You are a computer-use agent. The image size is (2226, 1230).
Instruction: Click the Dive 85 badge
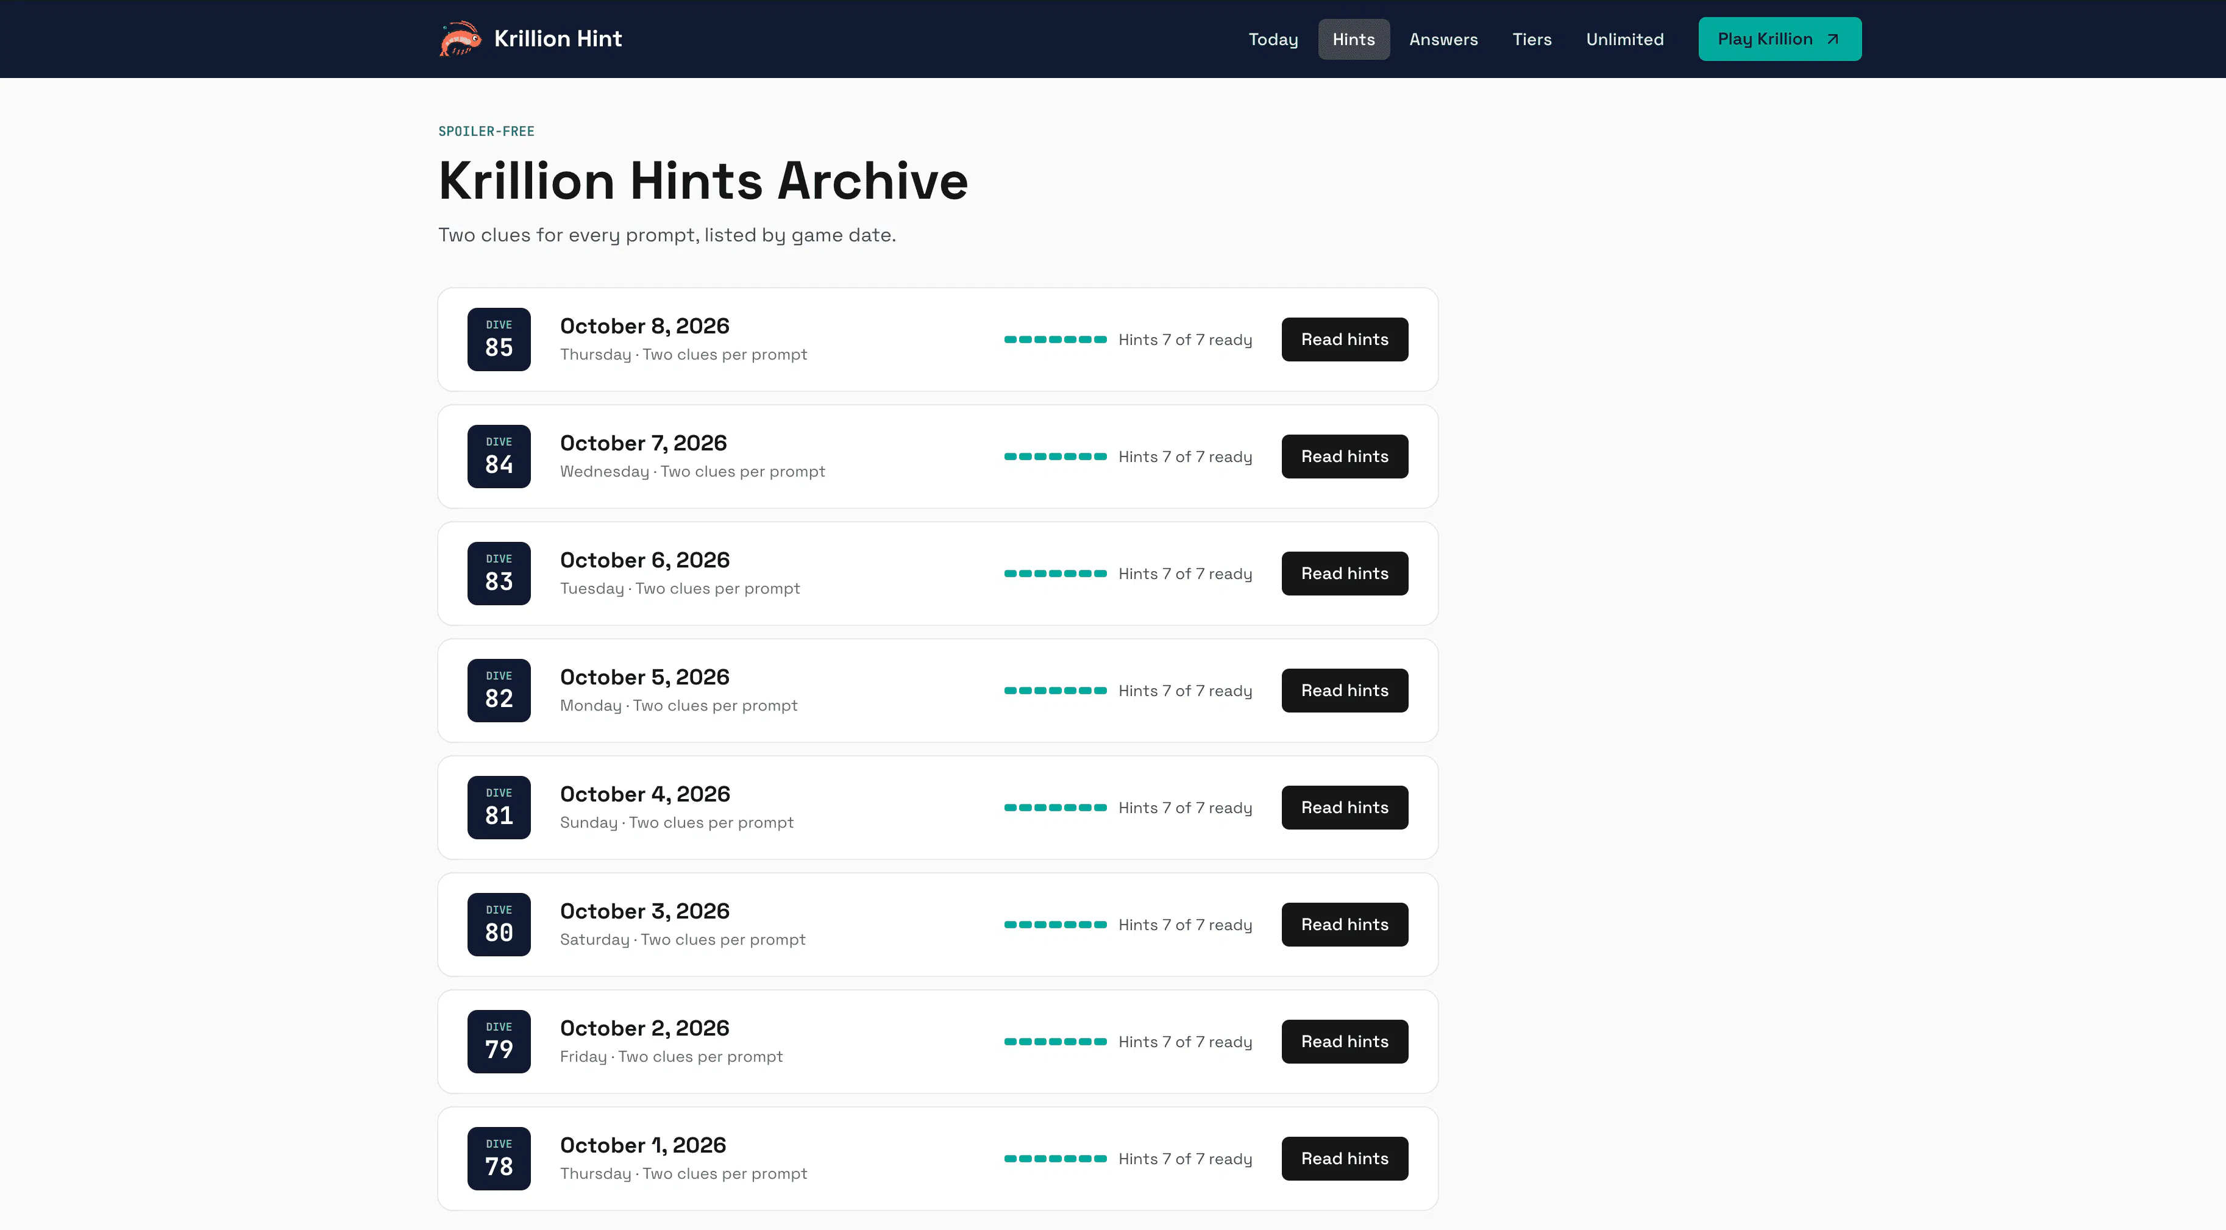(x=499, y=339)
